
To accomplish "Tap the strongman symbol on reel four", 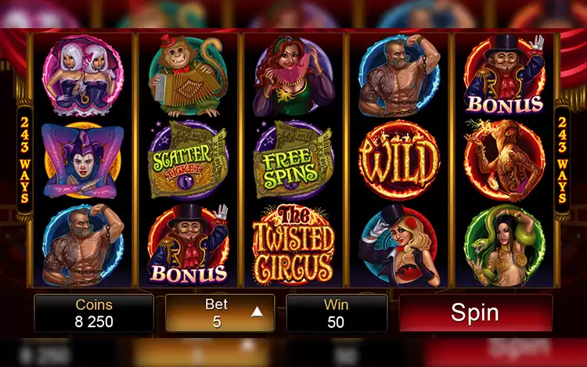I will [x=399, y=76].
